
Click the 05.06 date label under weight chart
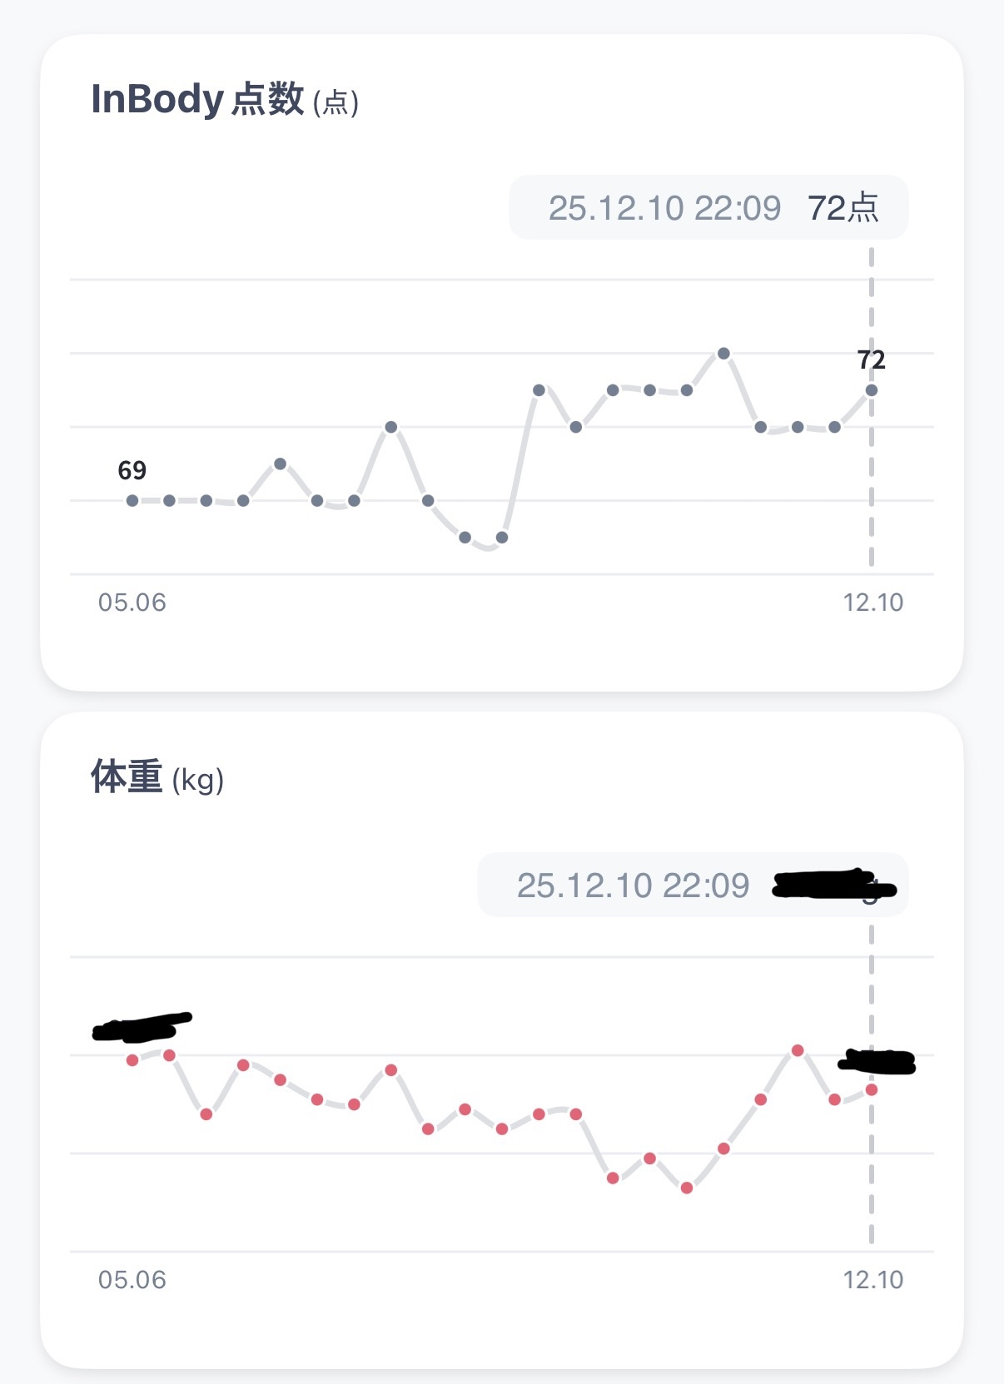coord(132,1280)
